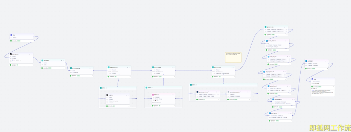Click the speech_synthesis node icon
Viewport: 351px width, 132px height.
coord(197,92)
